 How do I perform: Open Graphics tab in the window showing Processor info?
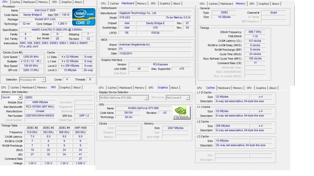point(66,2)
